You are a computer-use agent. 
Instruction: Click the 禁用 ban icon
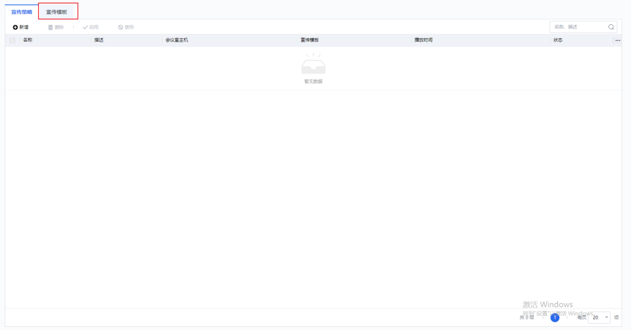[x=121, y=27]
